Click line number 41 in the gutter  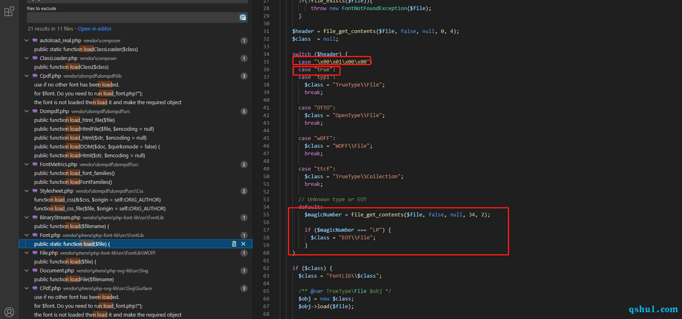pos(266,107)
